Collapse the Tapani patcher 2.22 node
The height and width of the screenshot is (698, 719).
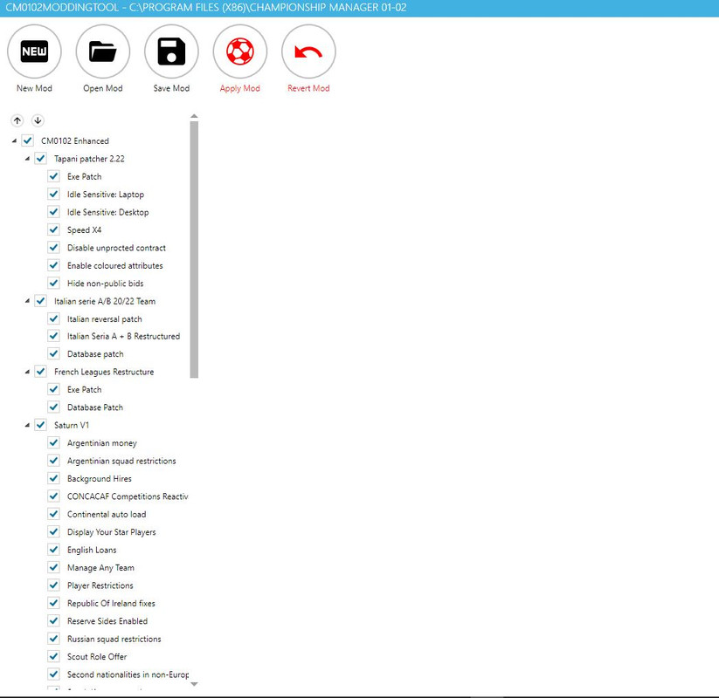[27, 159]
